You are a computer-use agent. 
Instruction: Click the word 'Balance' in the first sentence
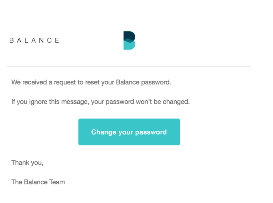(x=128, y=82)
